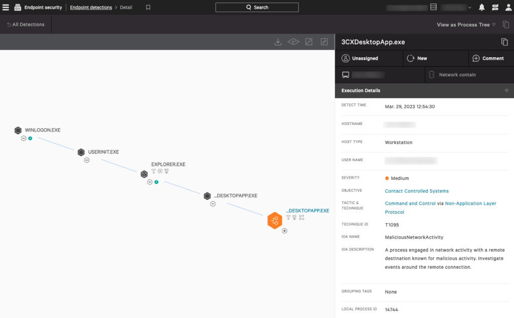Add a note with the Comment button

tap(491, 58)
